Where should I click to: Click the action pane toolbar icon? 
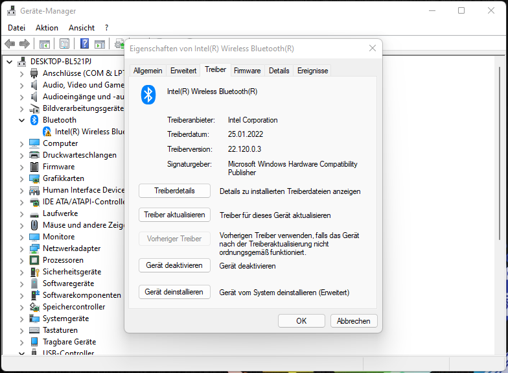click(100, 44)
